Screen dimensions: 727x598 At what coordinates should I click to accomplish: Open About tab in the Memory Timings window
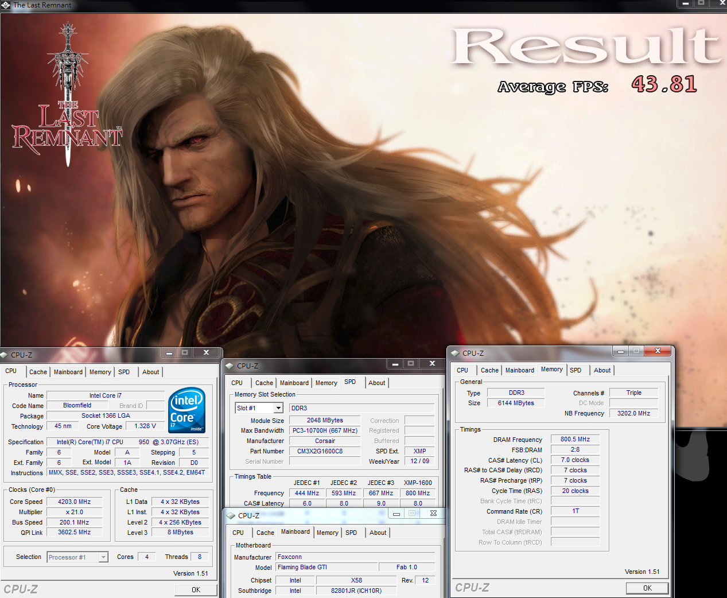click(x=602, y=370)
